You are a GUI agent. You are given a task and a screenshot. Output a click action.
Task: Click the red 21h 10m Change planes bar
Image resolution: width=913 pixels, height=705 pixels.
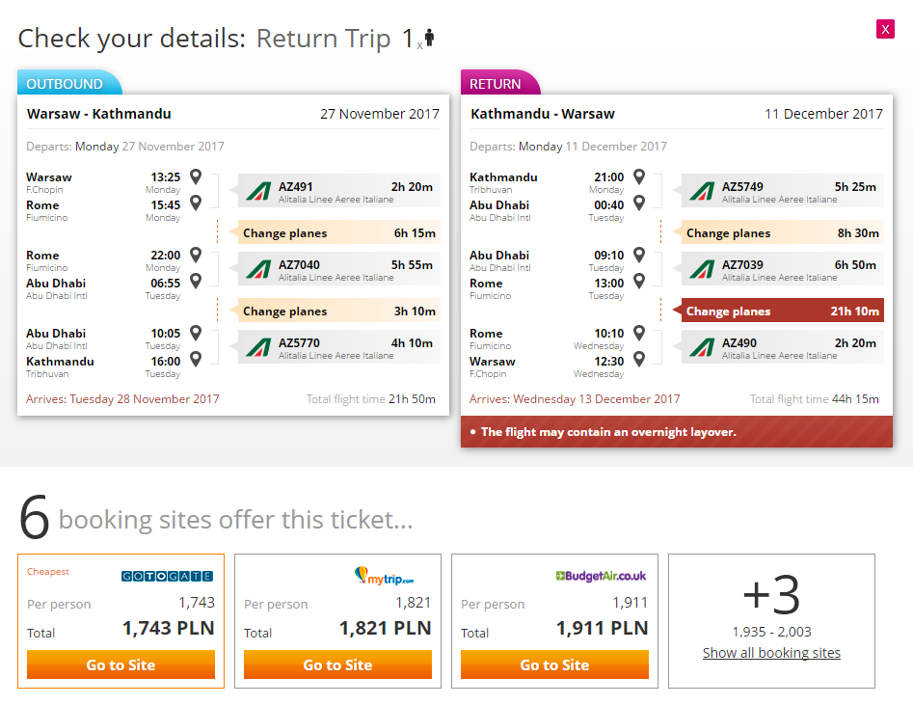(778, 311)
